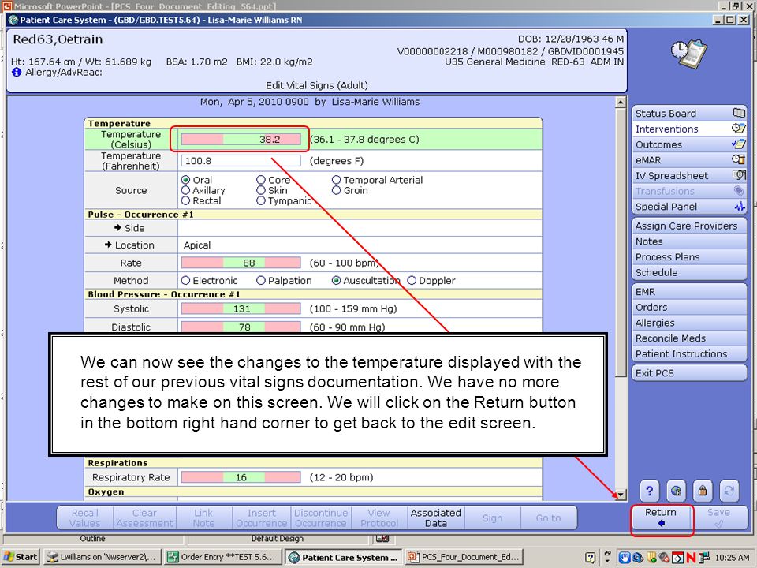Select the Rectal temperature source
Viewport: 757px width, 568px height.
(186, 200)
